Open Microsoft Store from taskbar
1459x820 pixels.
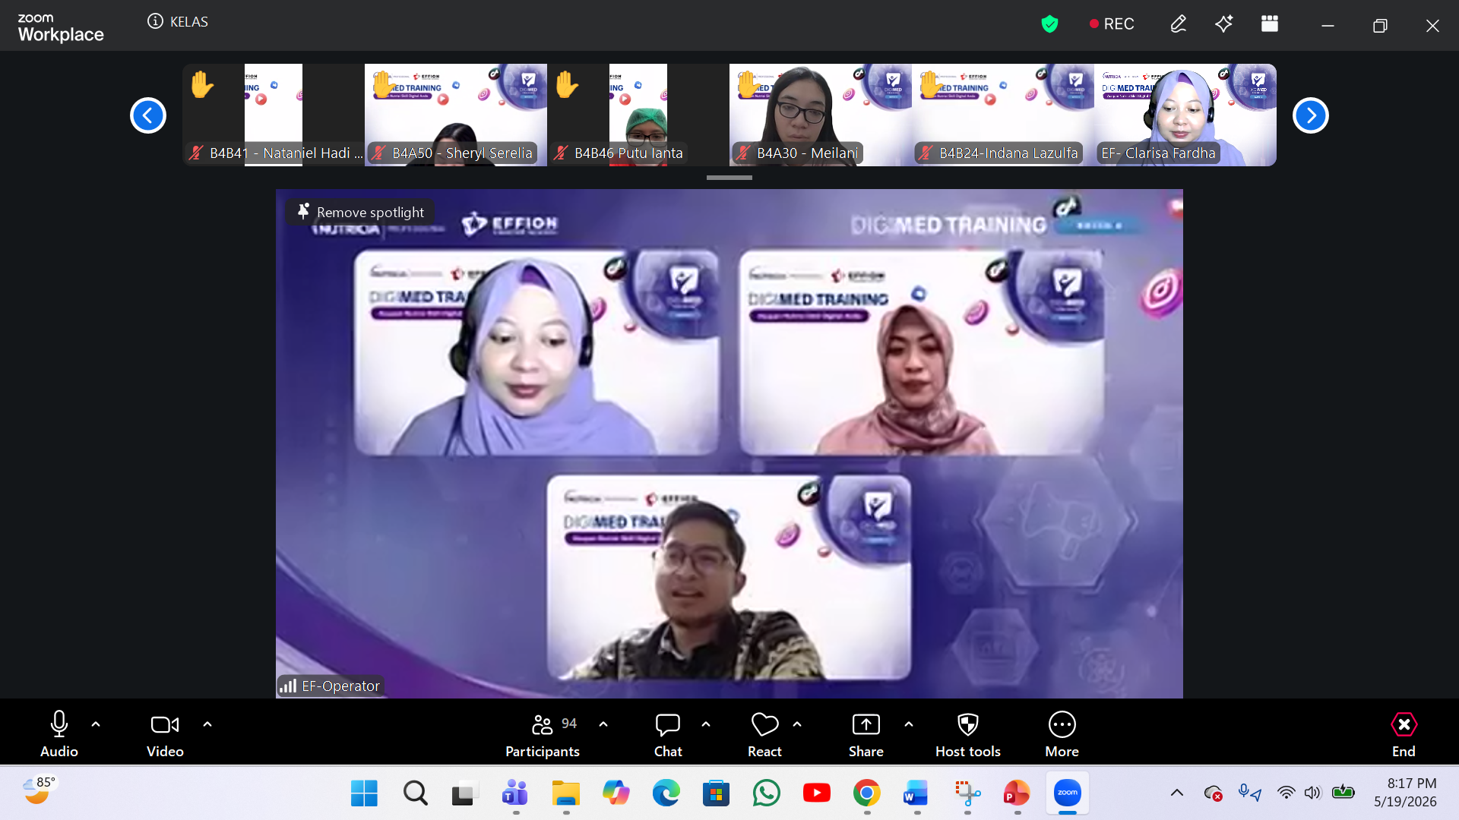(x=716, y=793)
